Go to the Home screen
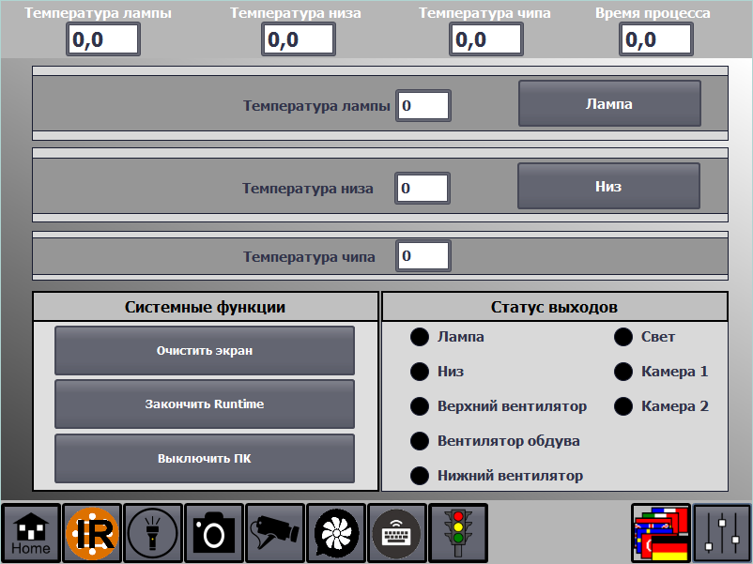Image resolution: width=753 pixels, height=564 pixels. pyautogui.click(x=31, y=533)
